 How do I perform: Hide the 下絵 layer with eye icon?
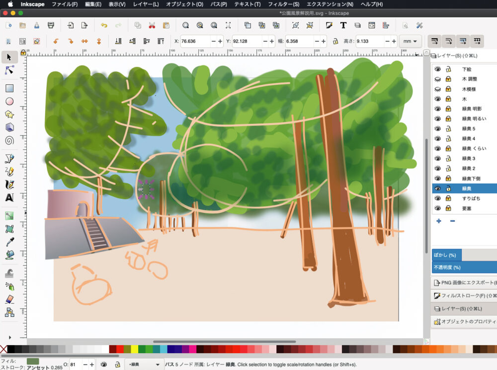pos(438,69)
